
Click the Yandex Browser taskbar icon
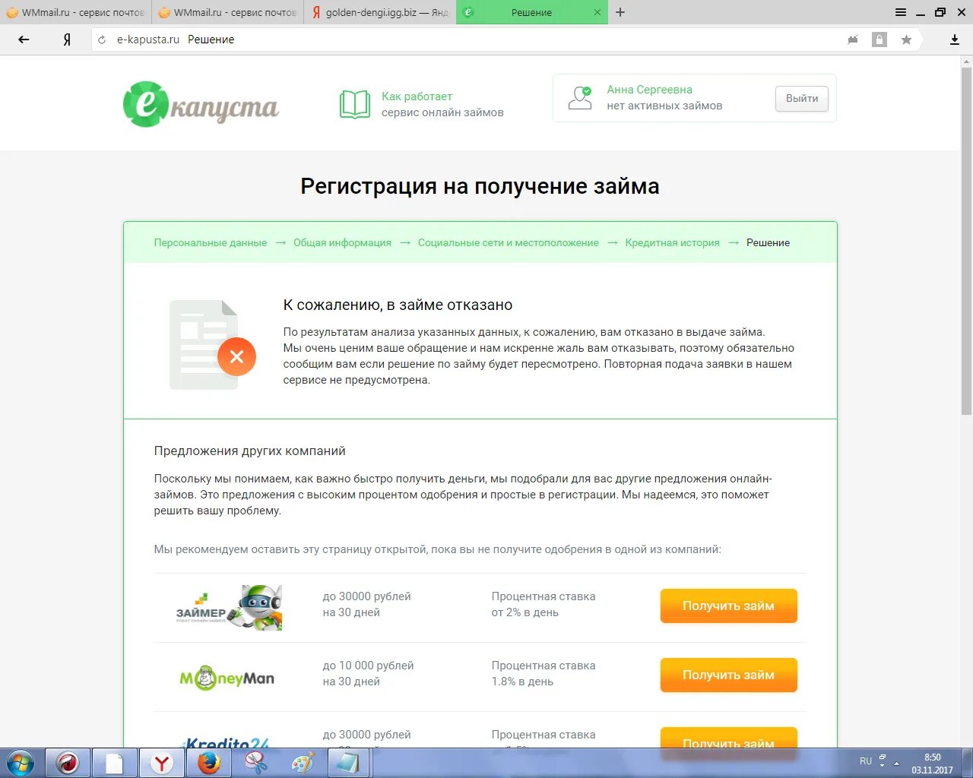point(163,762)
